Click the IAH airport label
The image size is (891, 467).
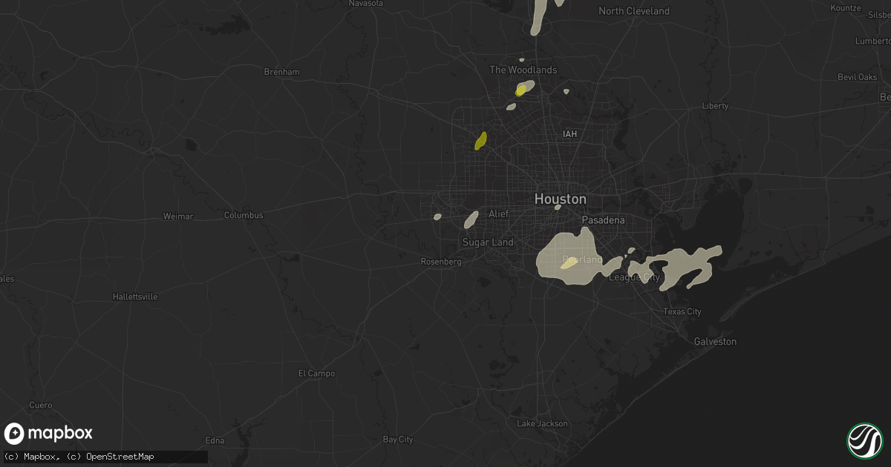570,133
